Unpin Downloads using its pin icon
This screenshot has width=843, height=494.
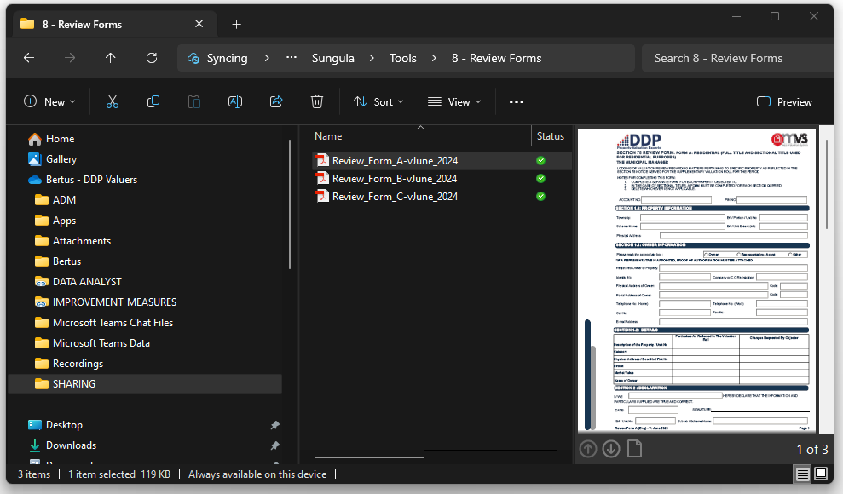pyautogui.click(x=274, y=445)
